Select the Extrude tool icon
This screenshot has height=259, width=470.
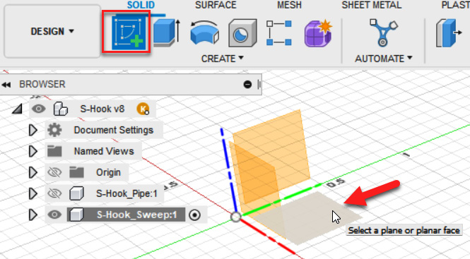(x=167, y=32)
